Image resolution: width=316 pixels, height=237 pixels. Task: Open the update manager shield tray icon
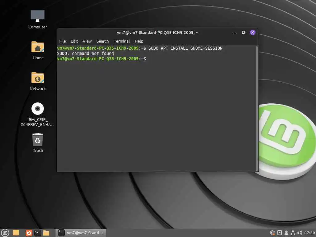click(x=272, y=233)
